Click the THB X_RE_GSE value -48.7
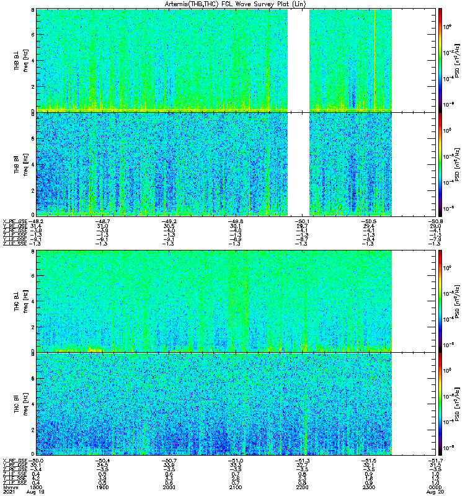Image resolution: width=465 pixels, height=496 pixels. (102, 221)
